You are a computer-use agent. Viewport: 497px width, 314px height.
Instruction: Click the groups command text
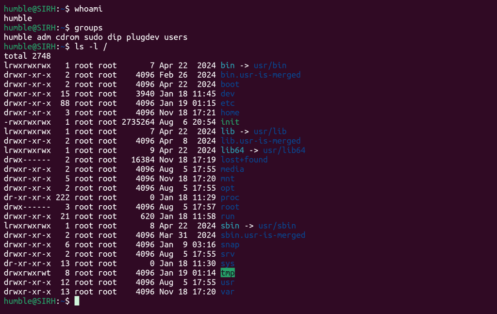coord(88,28)
